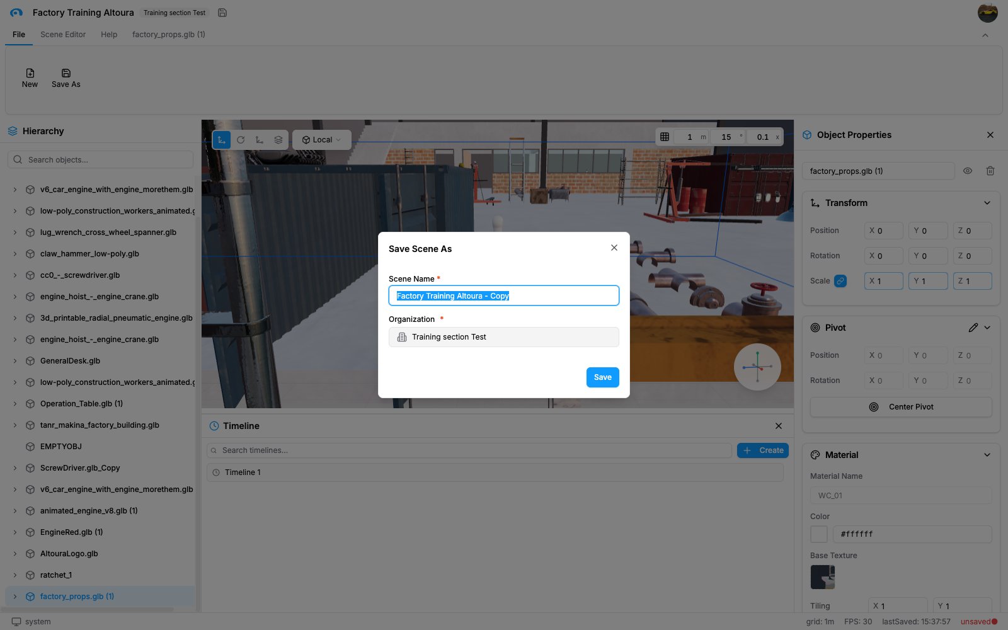
Task: Expand the Operation_Table.glb (1) node
Action: [15, 404]
